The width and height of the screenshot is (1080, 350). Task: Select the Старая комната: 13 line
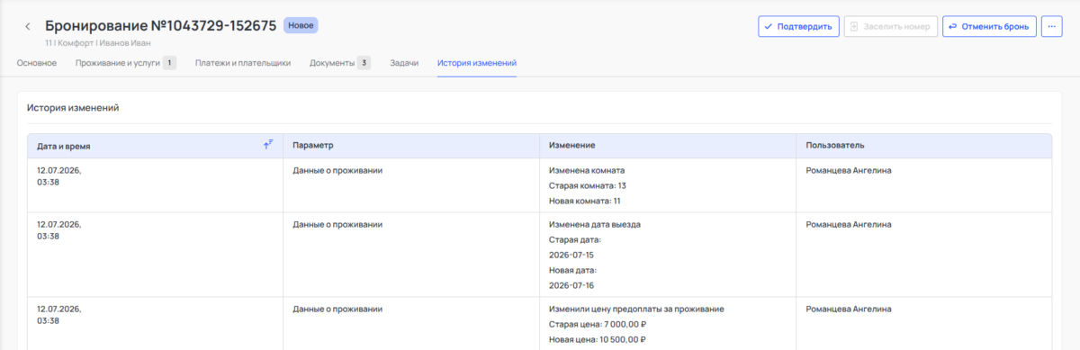pyautogui.click(x=588, y=185)
